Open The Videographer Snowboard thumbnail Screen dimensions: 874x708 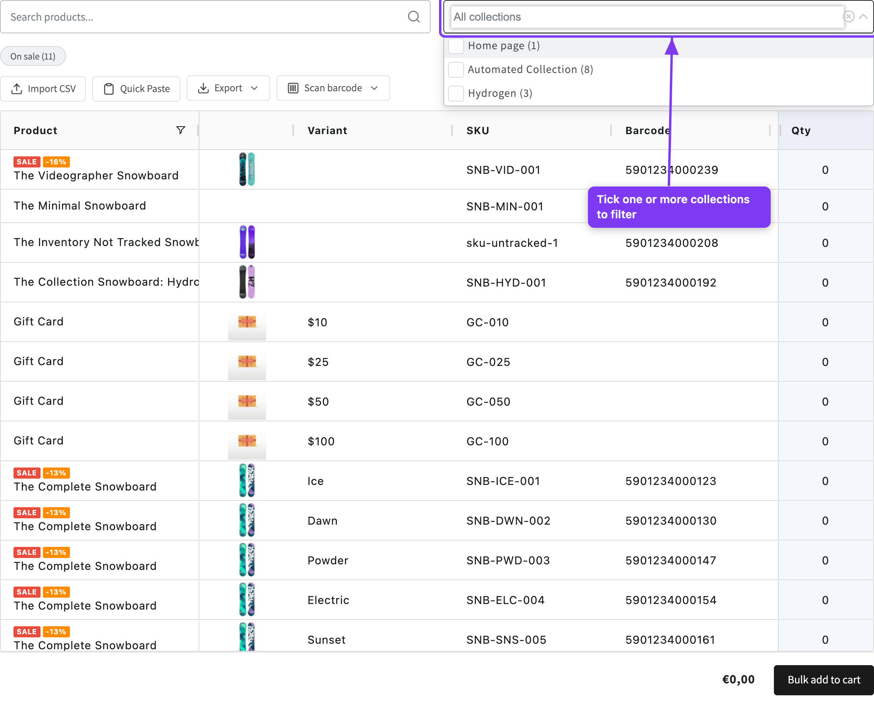[247, 169]
